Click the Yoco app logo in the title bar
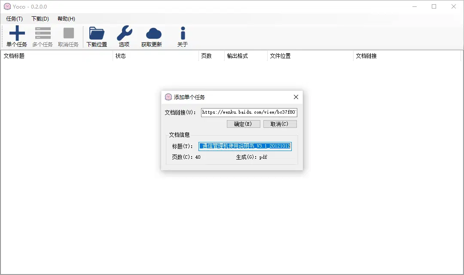This screenshot has height=275, width=464. (x=7, y=6)
